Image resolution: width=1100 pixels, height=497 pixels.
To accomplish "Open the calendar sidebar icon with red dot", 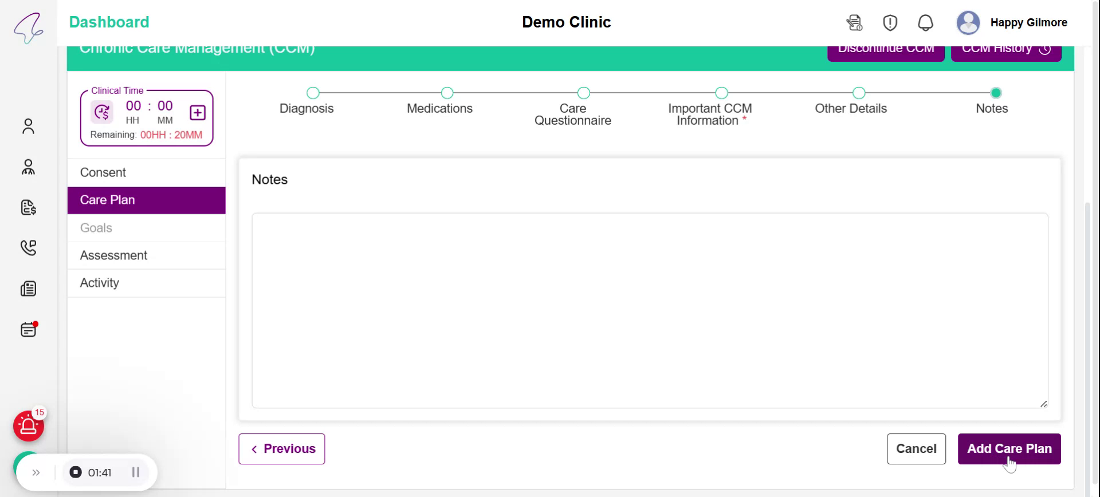I will [28, 330].
